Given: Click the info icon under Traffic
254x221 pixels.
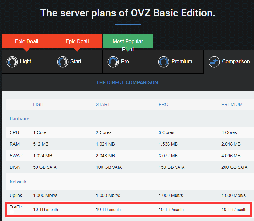Looking at the screenshot, I should click(x=12, y=212).
